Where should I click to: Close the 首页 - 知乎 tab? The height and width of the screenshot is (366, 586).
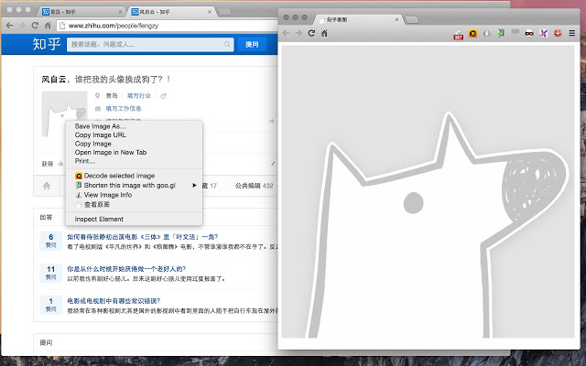[120, 12]
